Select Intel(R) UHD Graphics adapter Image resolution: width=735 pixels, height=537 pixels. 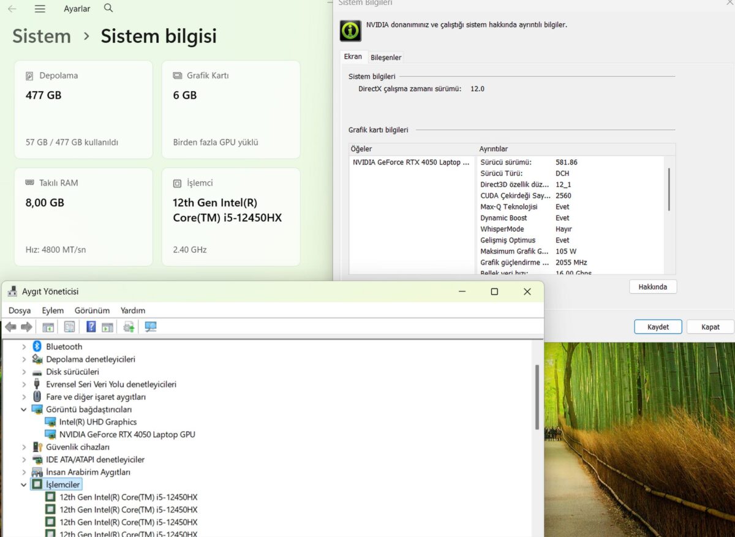[98, 422]
